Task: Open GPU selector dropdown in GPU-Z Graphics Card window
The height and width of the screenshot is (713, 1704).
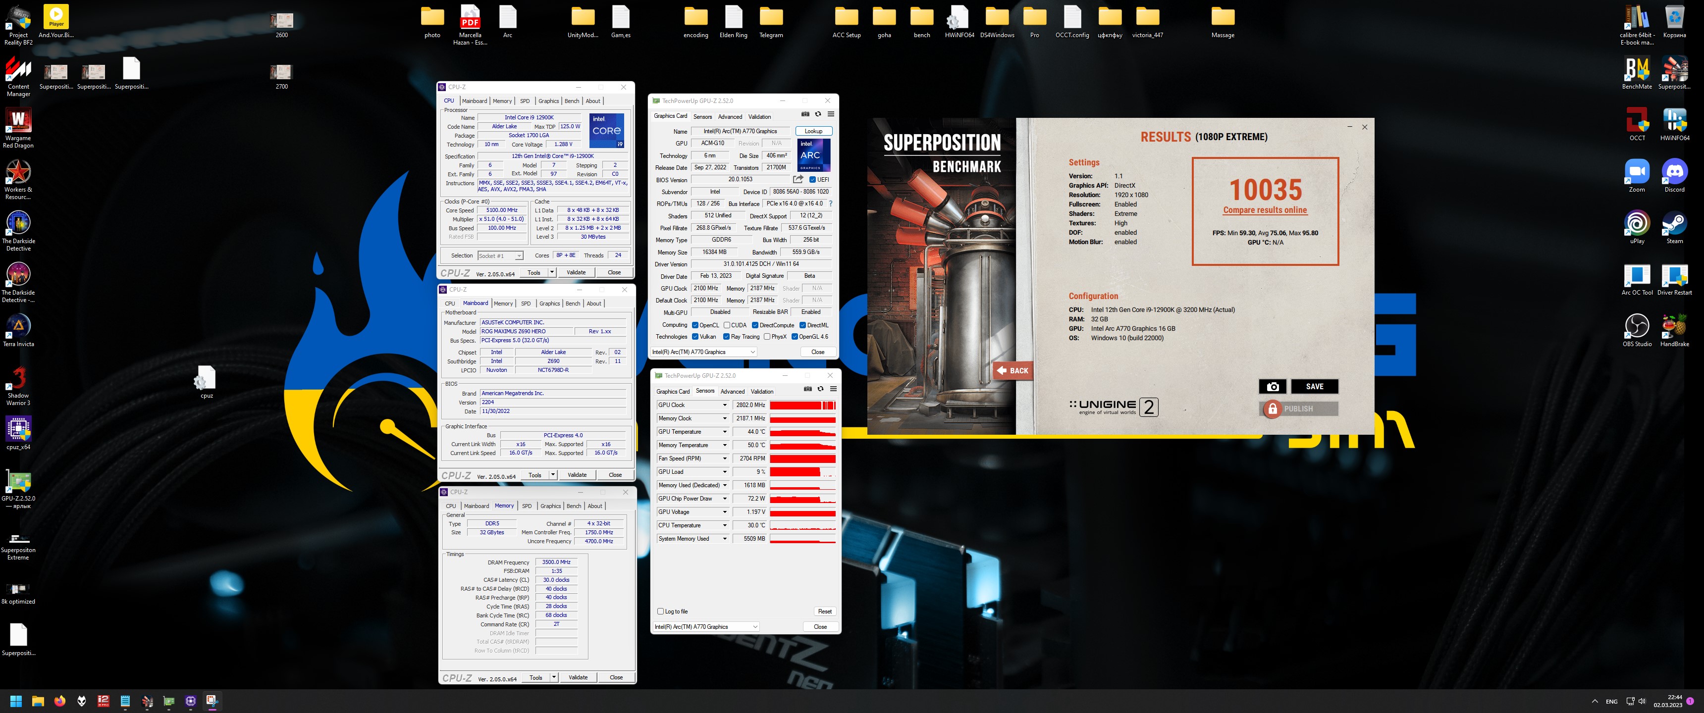Action: [x=703, y=352]
